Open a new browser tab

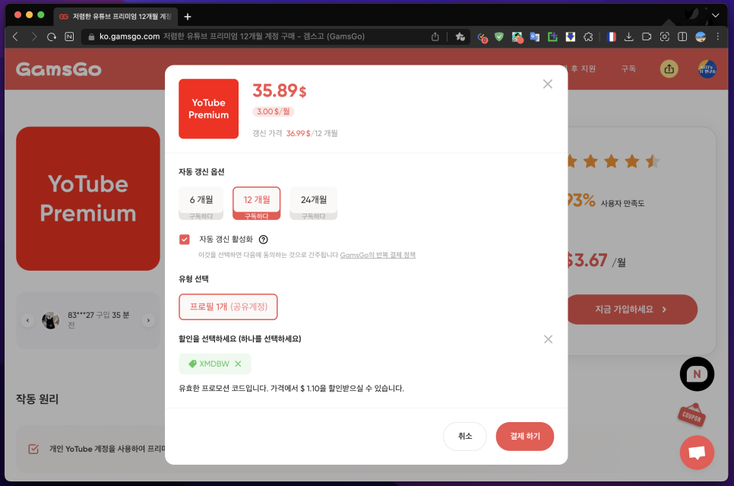pyautogui.click(x=188, y=17)
